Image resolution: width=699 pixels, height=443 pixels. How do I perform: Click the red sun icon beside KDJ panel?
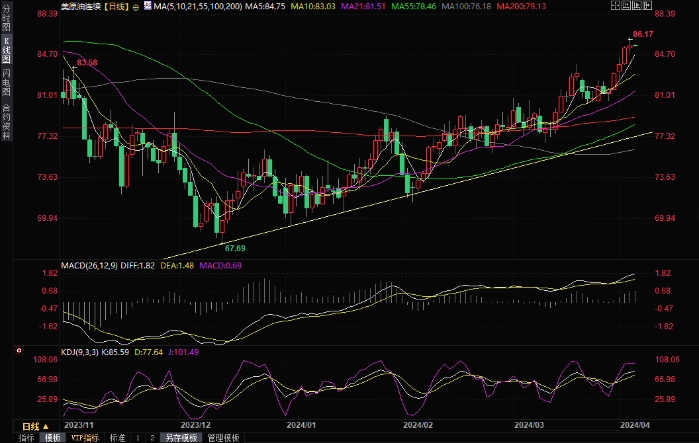pos(19,351)
